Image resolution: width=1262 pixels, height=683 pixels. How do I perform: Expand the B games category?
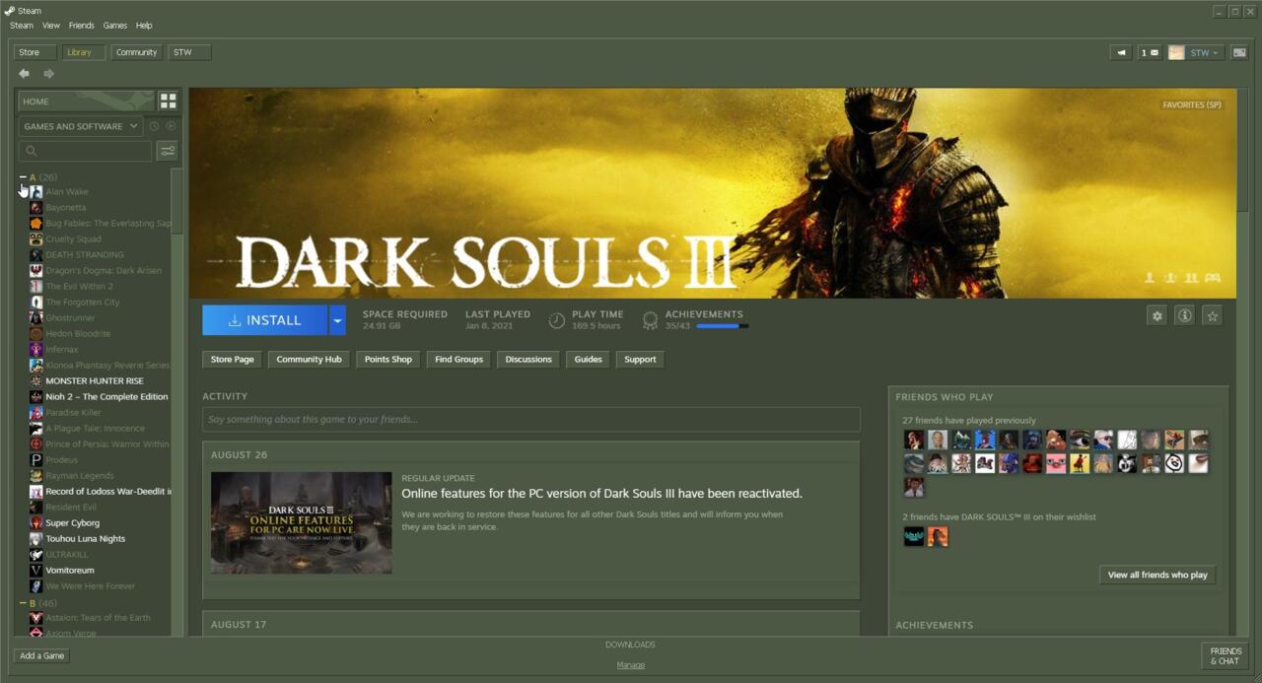tap(22, 601)
